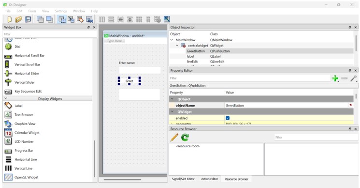360x188 pixels.
Task: Lay out widgets in a grid
Action: 139,19
